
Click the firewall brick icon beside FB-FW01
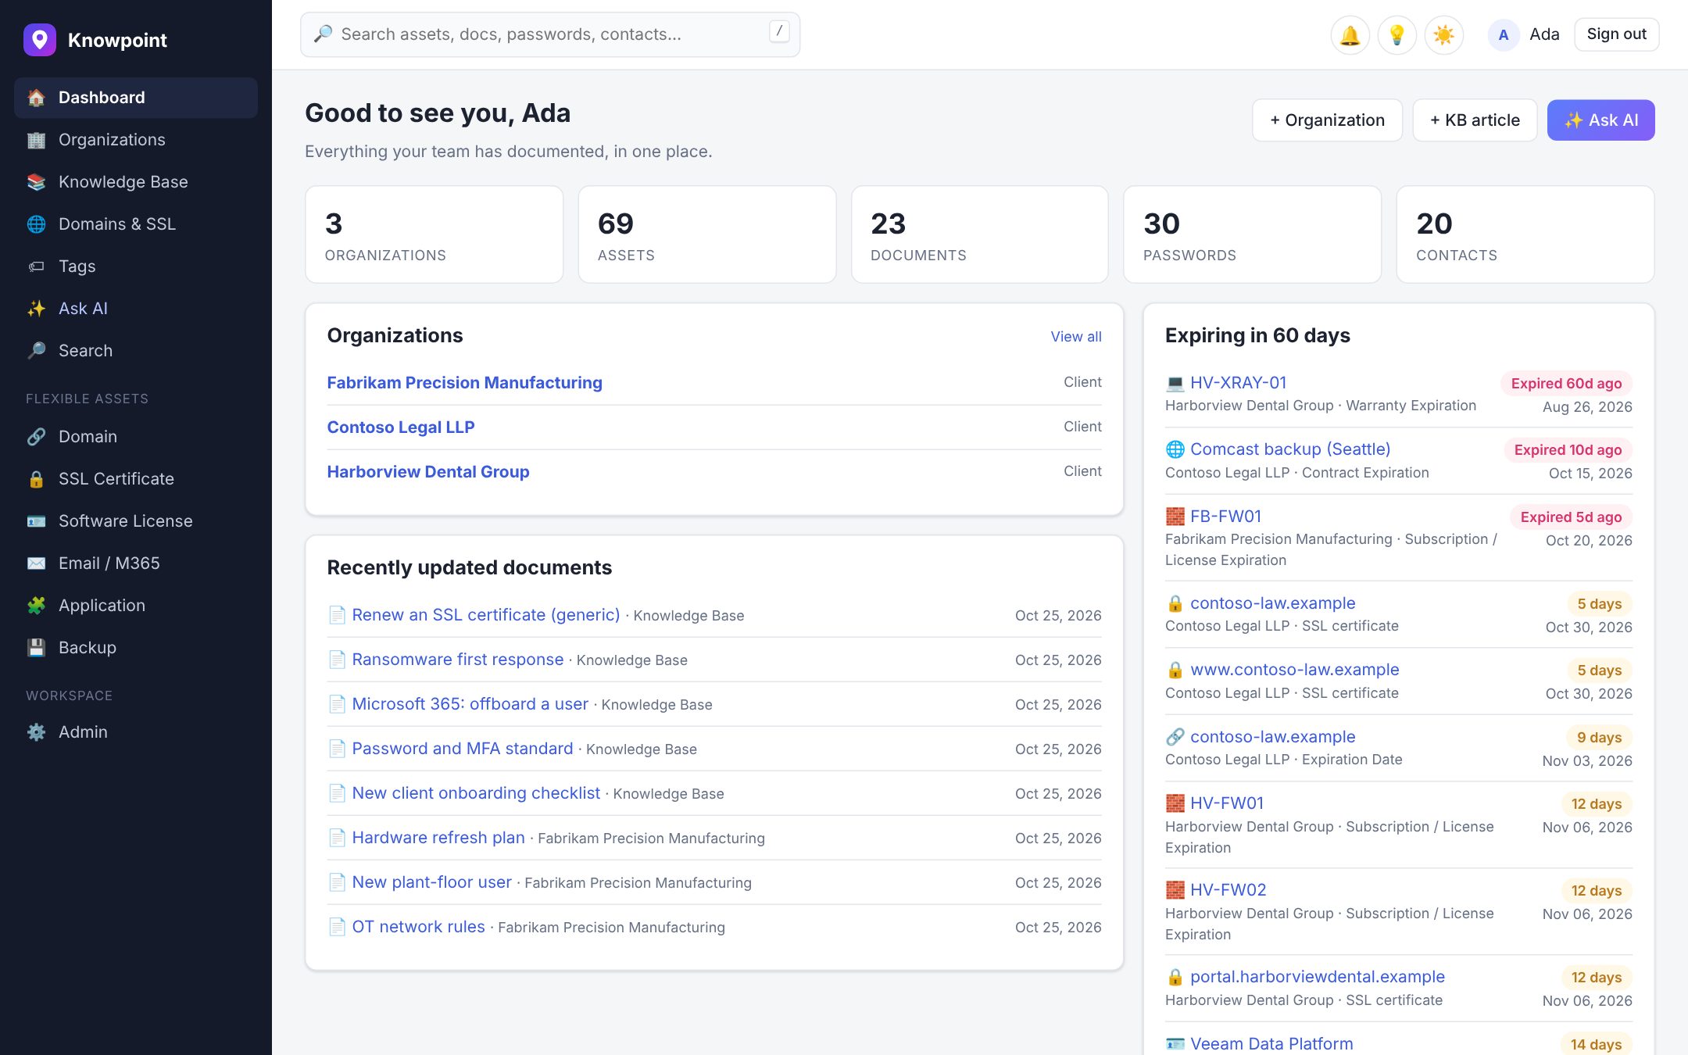click(x=1175, y=517)
